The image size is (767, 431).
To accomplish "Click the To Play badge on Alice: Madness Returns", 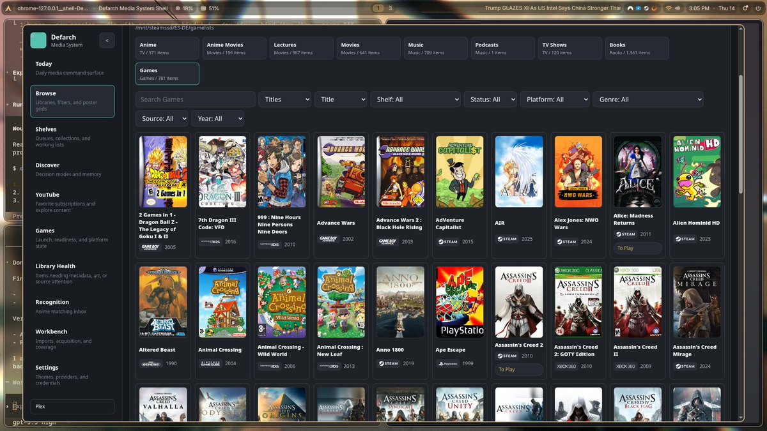I will 637,248.
